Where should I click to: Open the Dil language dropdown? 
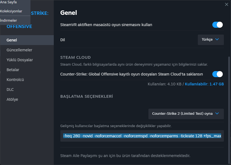pyautogui.click(x=210, y=40)
